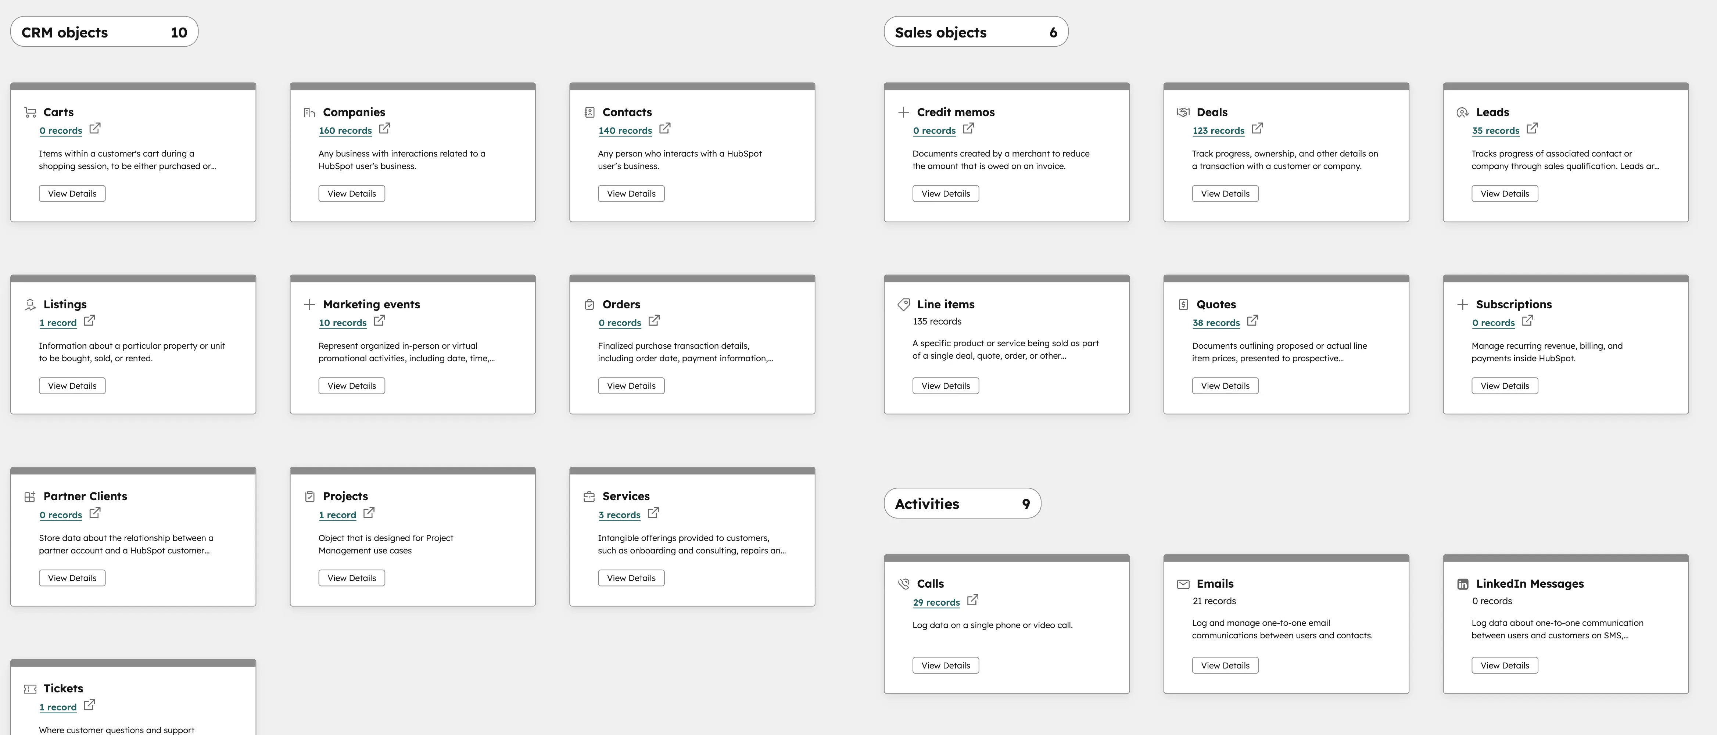Click the Carts shopping cart icon
Image resolution: width=1717 pixels, height=735 pixels.
pyautogui.click(x=30, y=111)
